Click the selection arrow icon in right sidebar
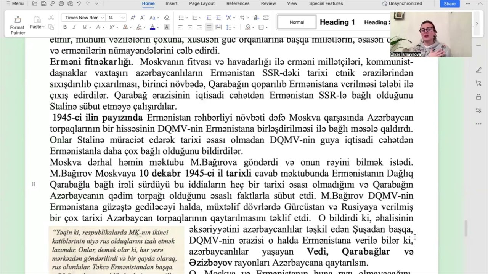The image size is (488, 274). (478, 83)
